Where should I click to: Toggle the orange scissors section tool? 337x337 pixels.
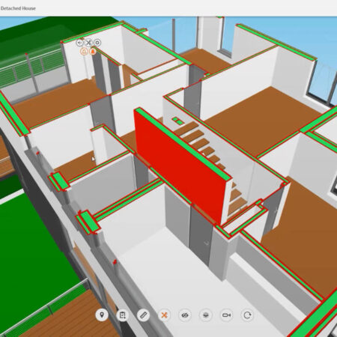click(164, 315)
